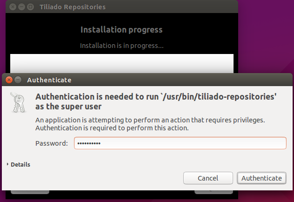Image resolution: width=294 pixels, height=202 pixels.
Task: Click the Details label text
Action: (20, 164)
